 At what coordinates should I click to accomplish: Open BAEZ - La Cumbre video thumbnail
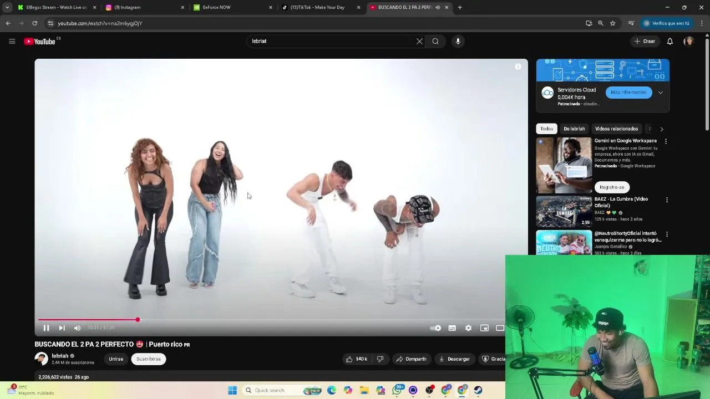pyautogui.click(x=564, y=211)
